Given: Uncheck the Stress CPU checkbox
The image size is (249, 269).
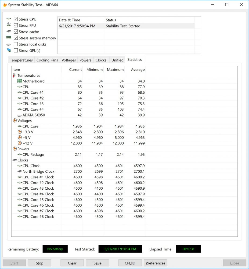Looking at the screenshot, I should pyautogui.click(x=16, y=19).
